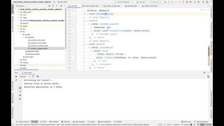
Task: Open Flutter DevTools blue icon in Console bar
Action: click(37, 77)
